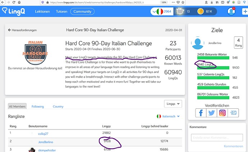The width and height of the screenshot is (248, 152).
Task: Click the Italian flag in header
Action: tap(160, 11)
